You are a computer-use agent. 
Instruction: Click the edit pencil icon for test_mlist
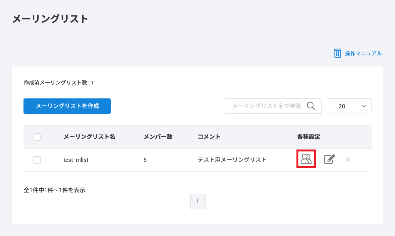point(329,159)
